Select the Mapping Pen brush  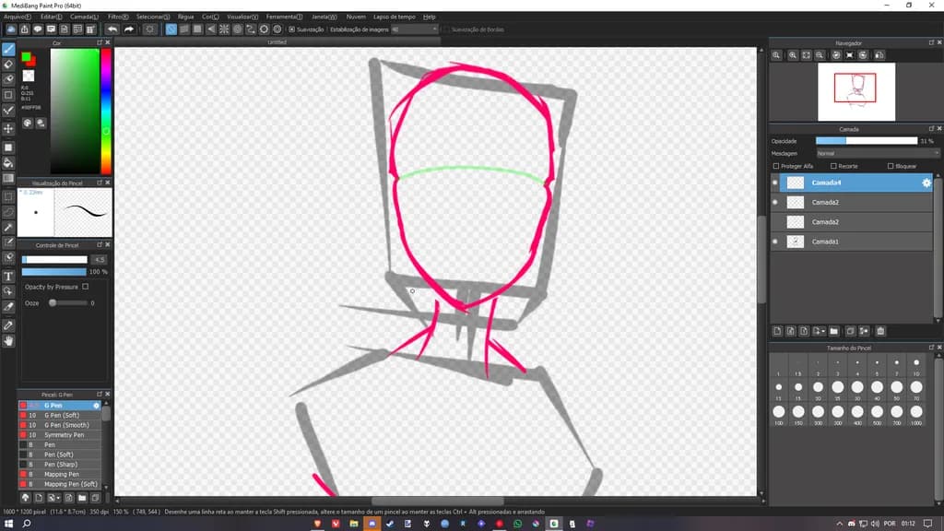coord(60,475)
